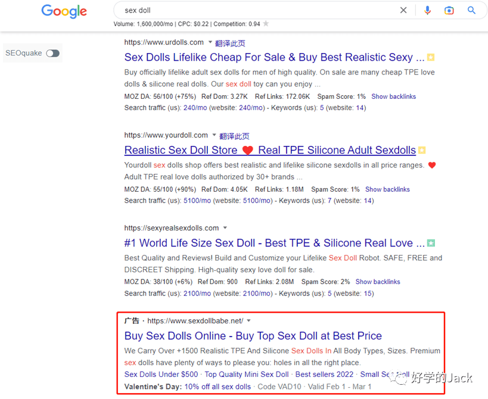Click keywords count 5 for urdolls
Screen dimensions: 488x399
click(x=322, y=108)
